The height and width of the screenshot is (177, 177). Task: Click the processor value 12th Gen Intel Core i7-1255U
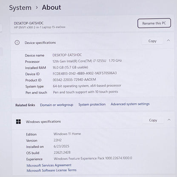(87, 61)
